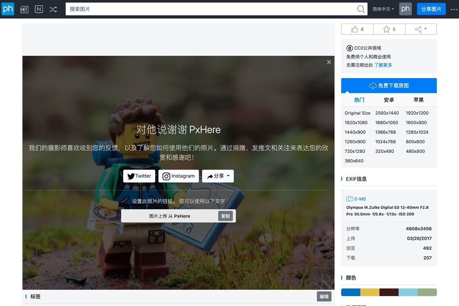Image resolution: width=459 pixels, height=306 pixels.
Task: Select the 1280x900 size
Action: (x=355, y=142)
